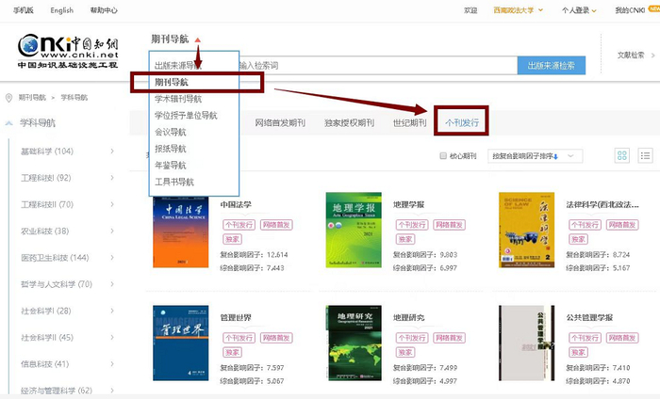Switch to 网络首发期刊 tab
Viewport: 660px width, 399px height.
(x=280, y=122)
